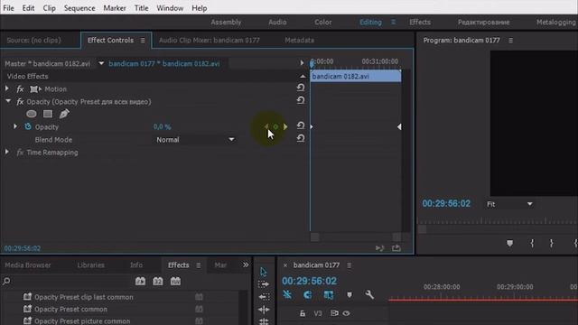Toggle Motion effect fx on or off
Viewport: 578px width, 325px height.
click(20, 89)
